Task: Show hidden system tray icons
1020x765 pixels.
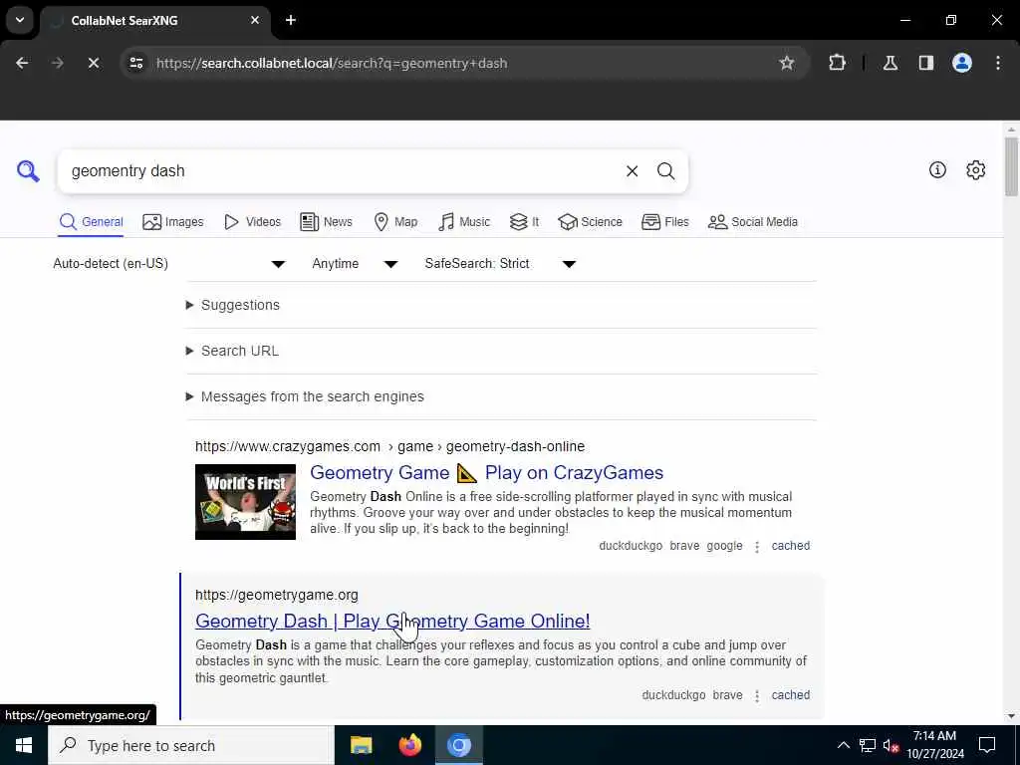Action: 843,745
